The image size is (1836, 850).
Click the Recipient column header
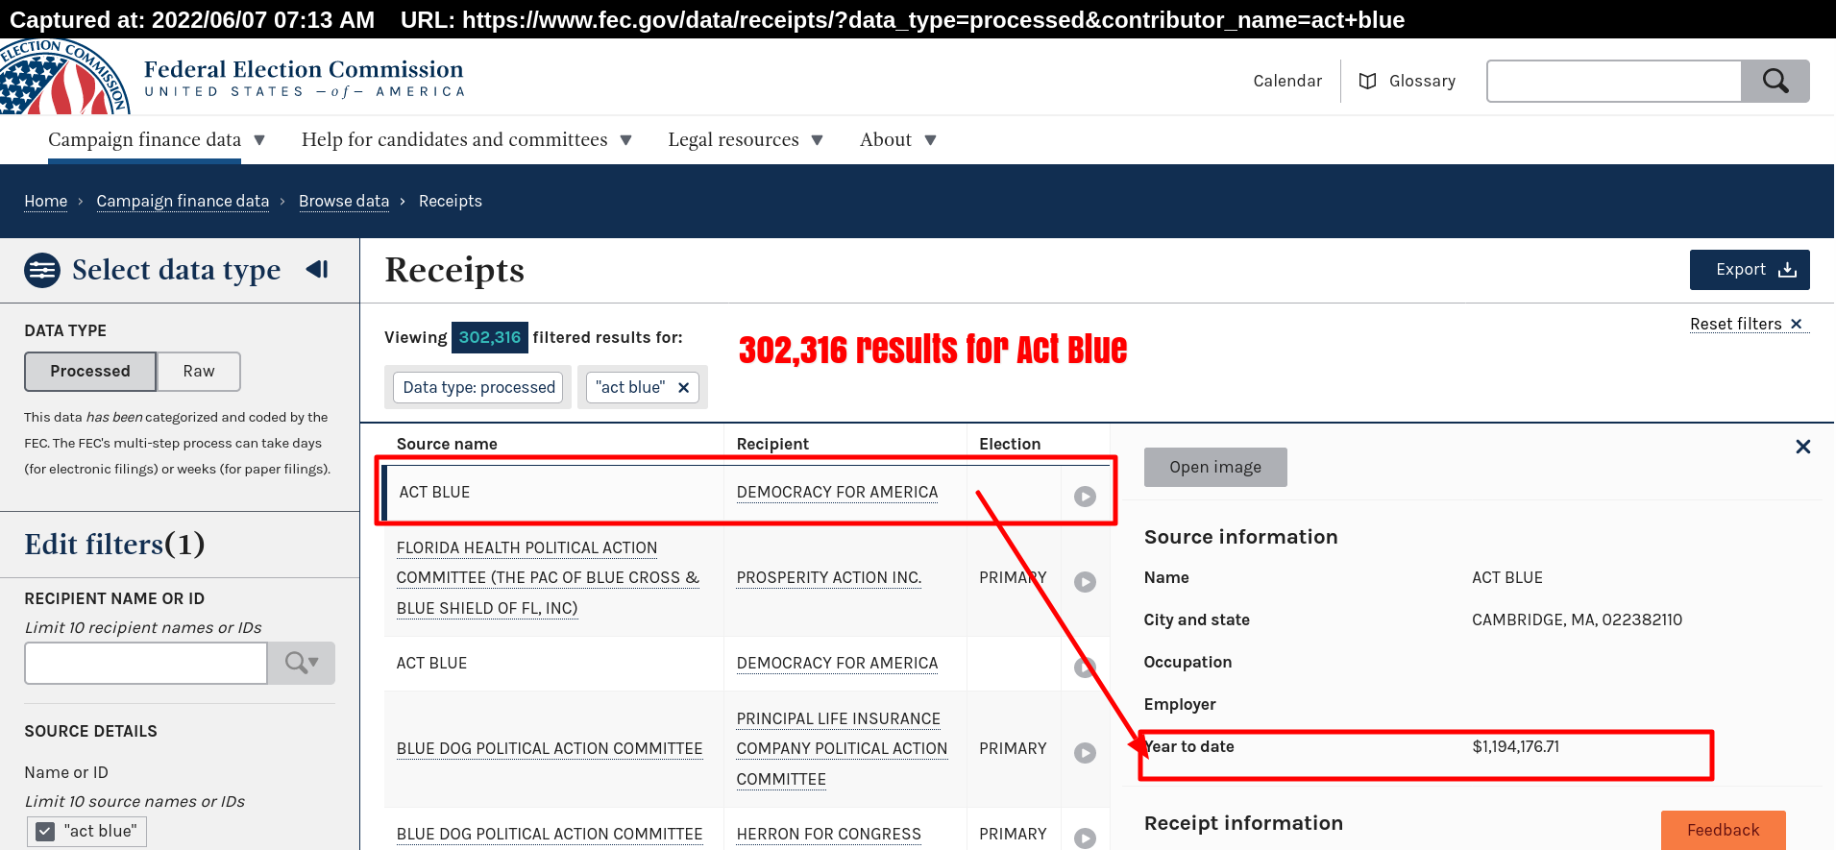[772, 444]
